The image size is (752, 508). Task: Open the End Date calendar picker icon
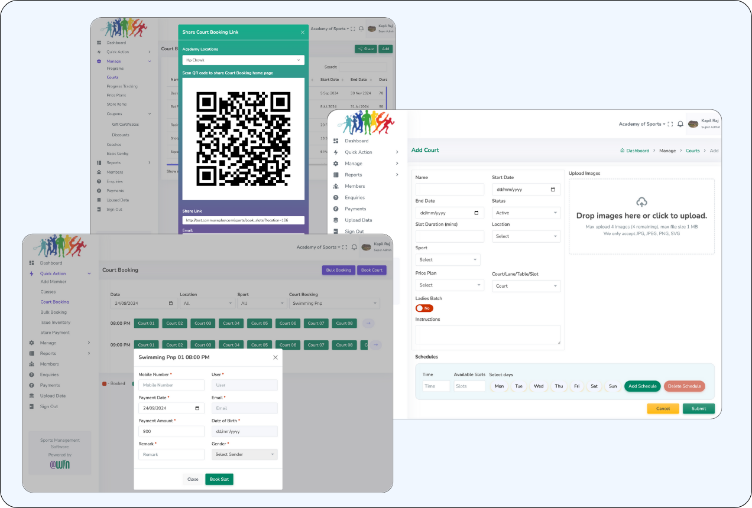pos(477,213)
